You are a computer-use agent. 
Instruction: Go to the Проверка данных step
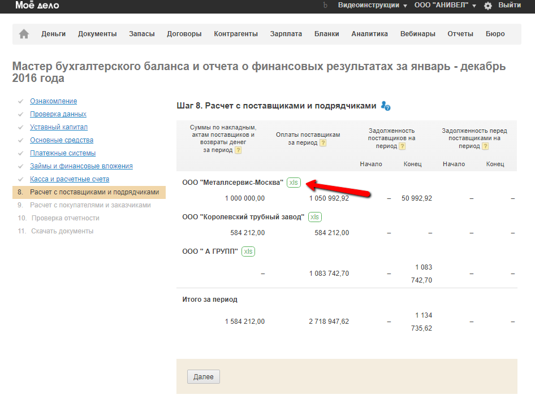58,114
